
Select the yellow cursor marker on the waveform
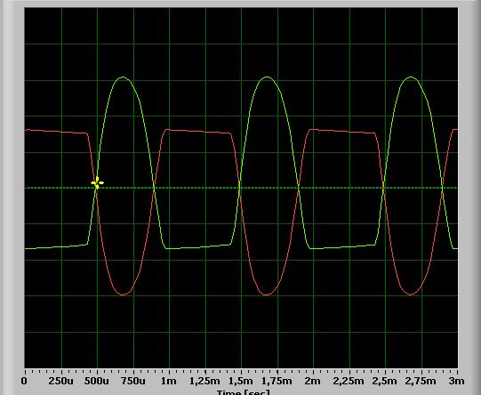pyautogui.click(x=97, y=183)
